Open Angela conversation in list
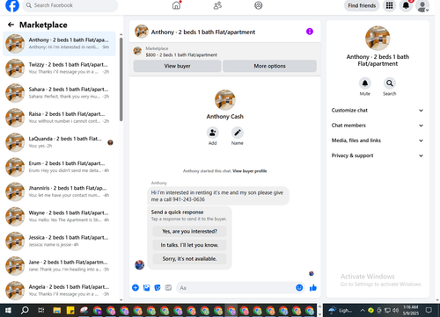The height and width of the screenshot is (317, 440). pos(59,291)
